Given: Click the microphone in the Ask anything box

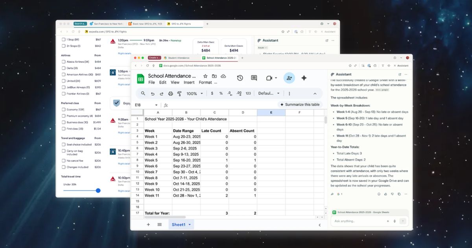Looking at the screenshot, I should 395,221.
